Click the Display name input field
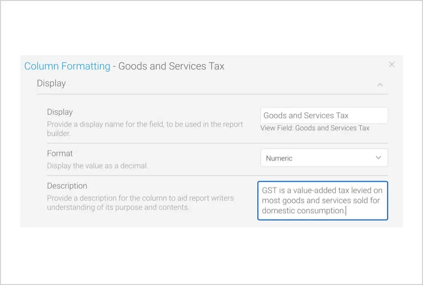This screenshot has height=285, width=423. pos(324,115)
